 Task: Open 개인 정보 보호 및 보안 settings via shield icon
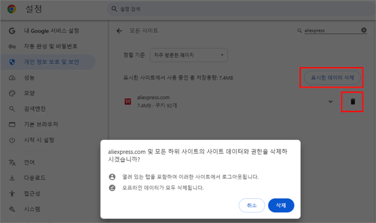[x=12, y=62]
